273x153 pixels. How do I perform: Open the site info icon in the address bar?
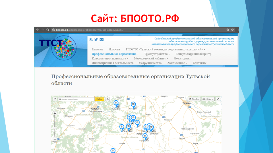tap(54, 30)
